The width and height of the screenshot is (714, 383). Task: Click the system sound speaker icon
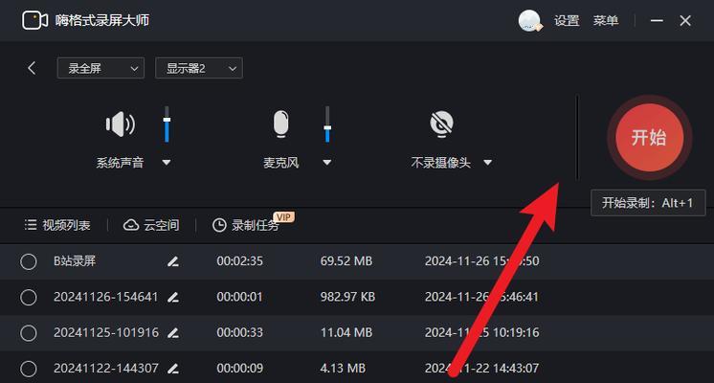click(121, 124)
